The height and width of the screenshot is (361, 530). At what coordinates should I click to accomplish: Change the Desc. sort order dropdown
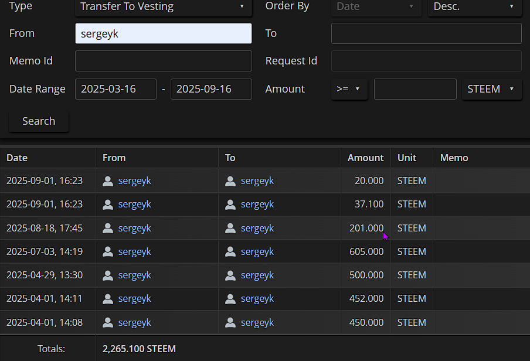474,7
